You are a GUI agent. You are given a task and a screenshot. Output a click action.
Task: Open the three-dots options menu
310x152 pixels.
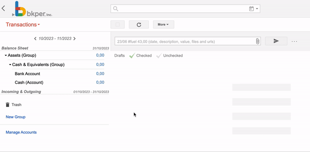point(294,42)
